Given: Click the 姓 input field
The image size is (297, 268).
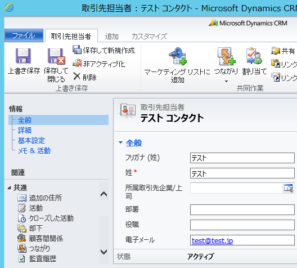Looking at the screenshot, I should pyautogui.click(x=242, y=173).
